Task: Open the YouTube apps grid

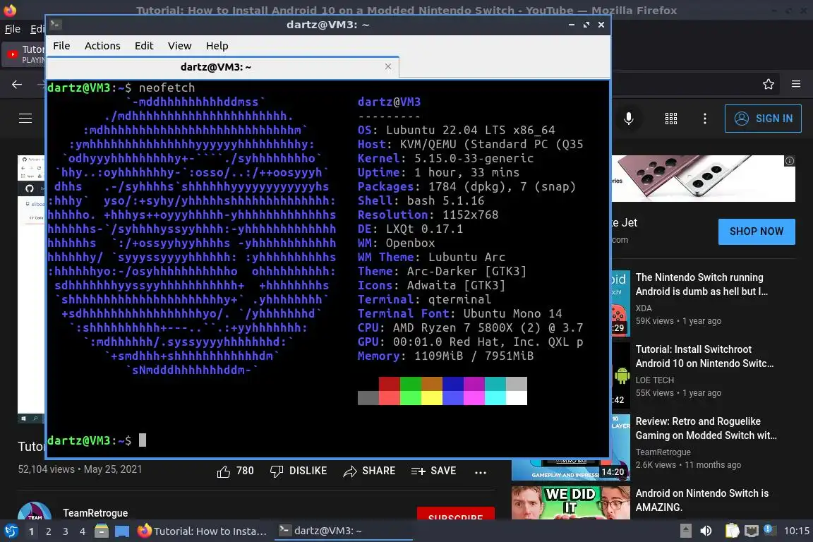Action: click(671, 119)
